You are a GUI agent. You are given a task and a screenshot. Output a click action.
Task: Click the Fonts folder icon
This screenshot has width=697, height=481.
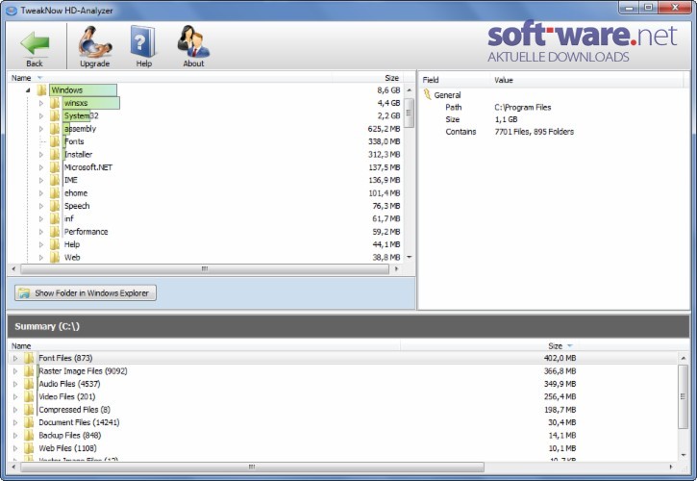pos(55,141)
